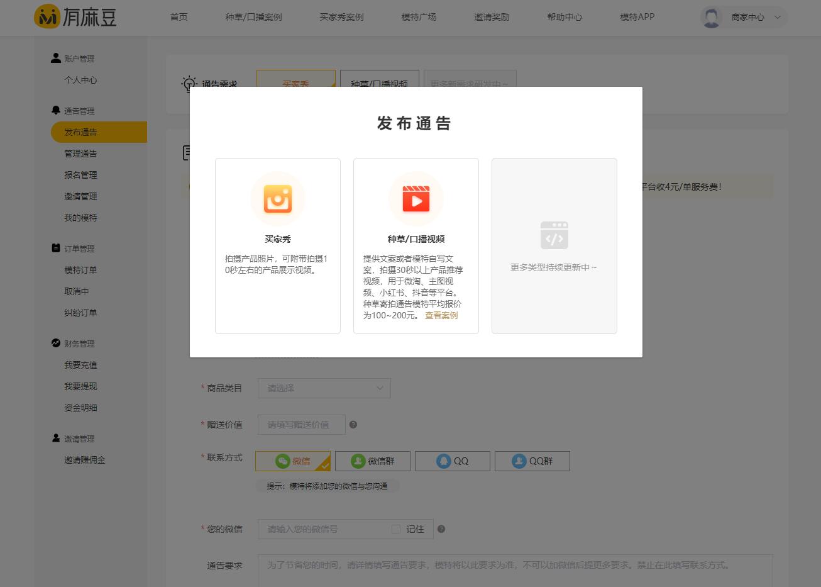The width and height of the screenshot is (821, 587).
Task: Check the 记住 checkbox beside WeChat input
Action: pos(396,528)
